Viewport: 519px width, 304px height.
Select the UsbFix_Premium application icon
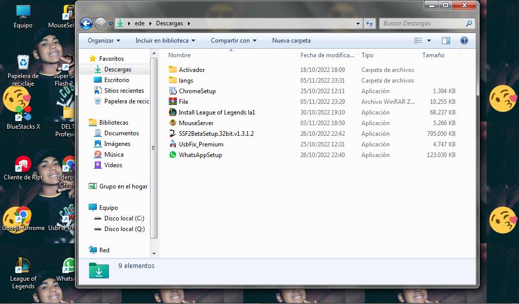tap(173, 144)
